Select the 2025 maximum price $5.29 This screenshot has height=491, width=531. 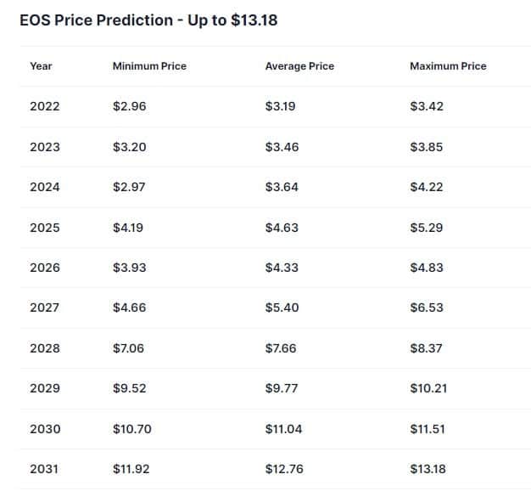pyautogui.click(x=426, y=228)
